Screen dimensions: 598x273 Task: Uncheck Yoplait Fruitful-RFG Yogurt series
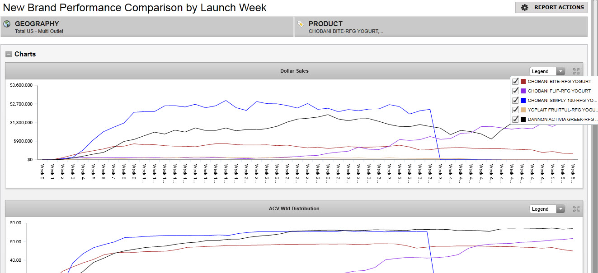515,110
